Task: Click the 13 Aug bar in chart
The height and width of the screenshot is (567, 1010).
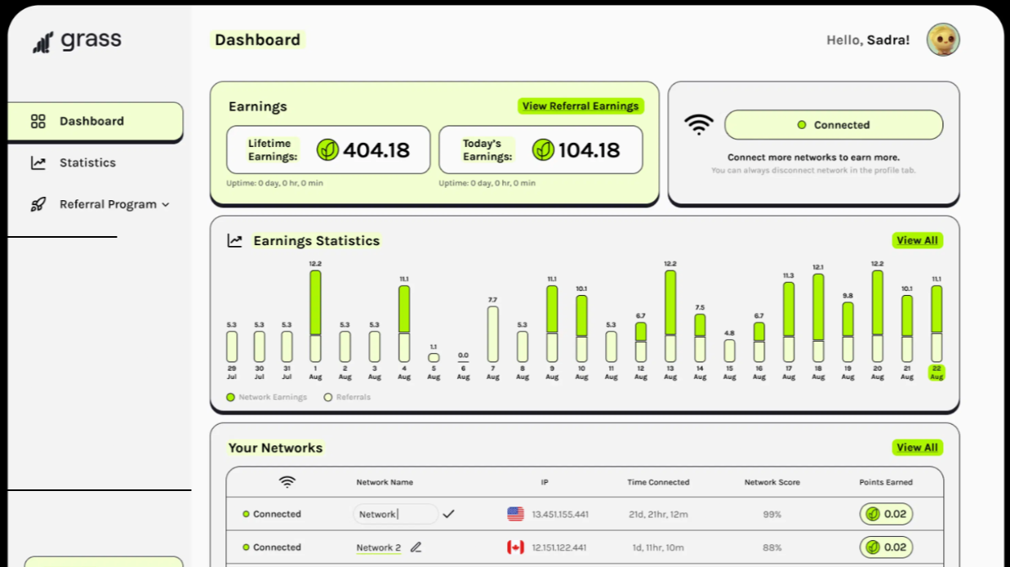Action: coord(670,317)
